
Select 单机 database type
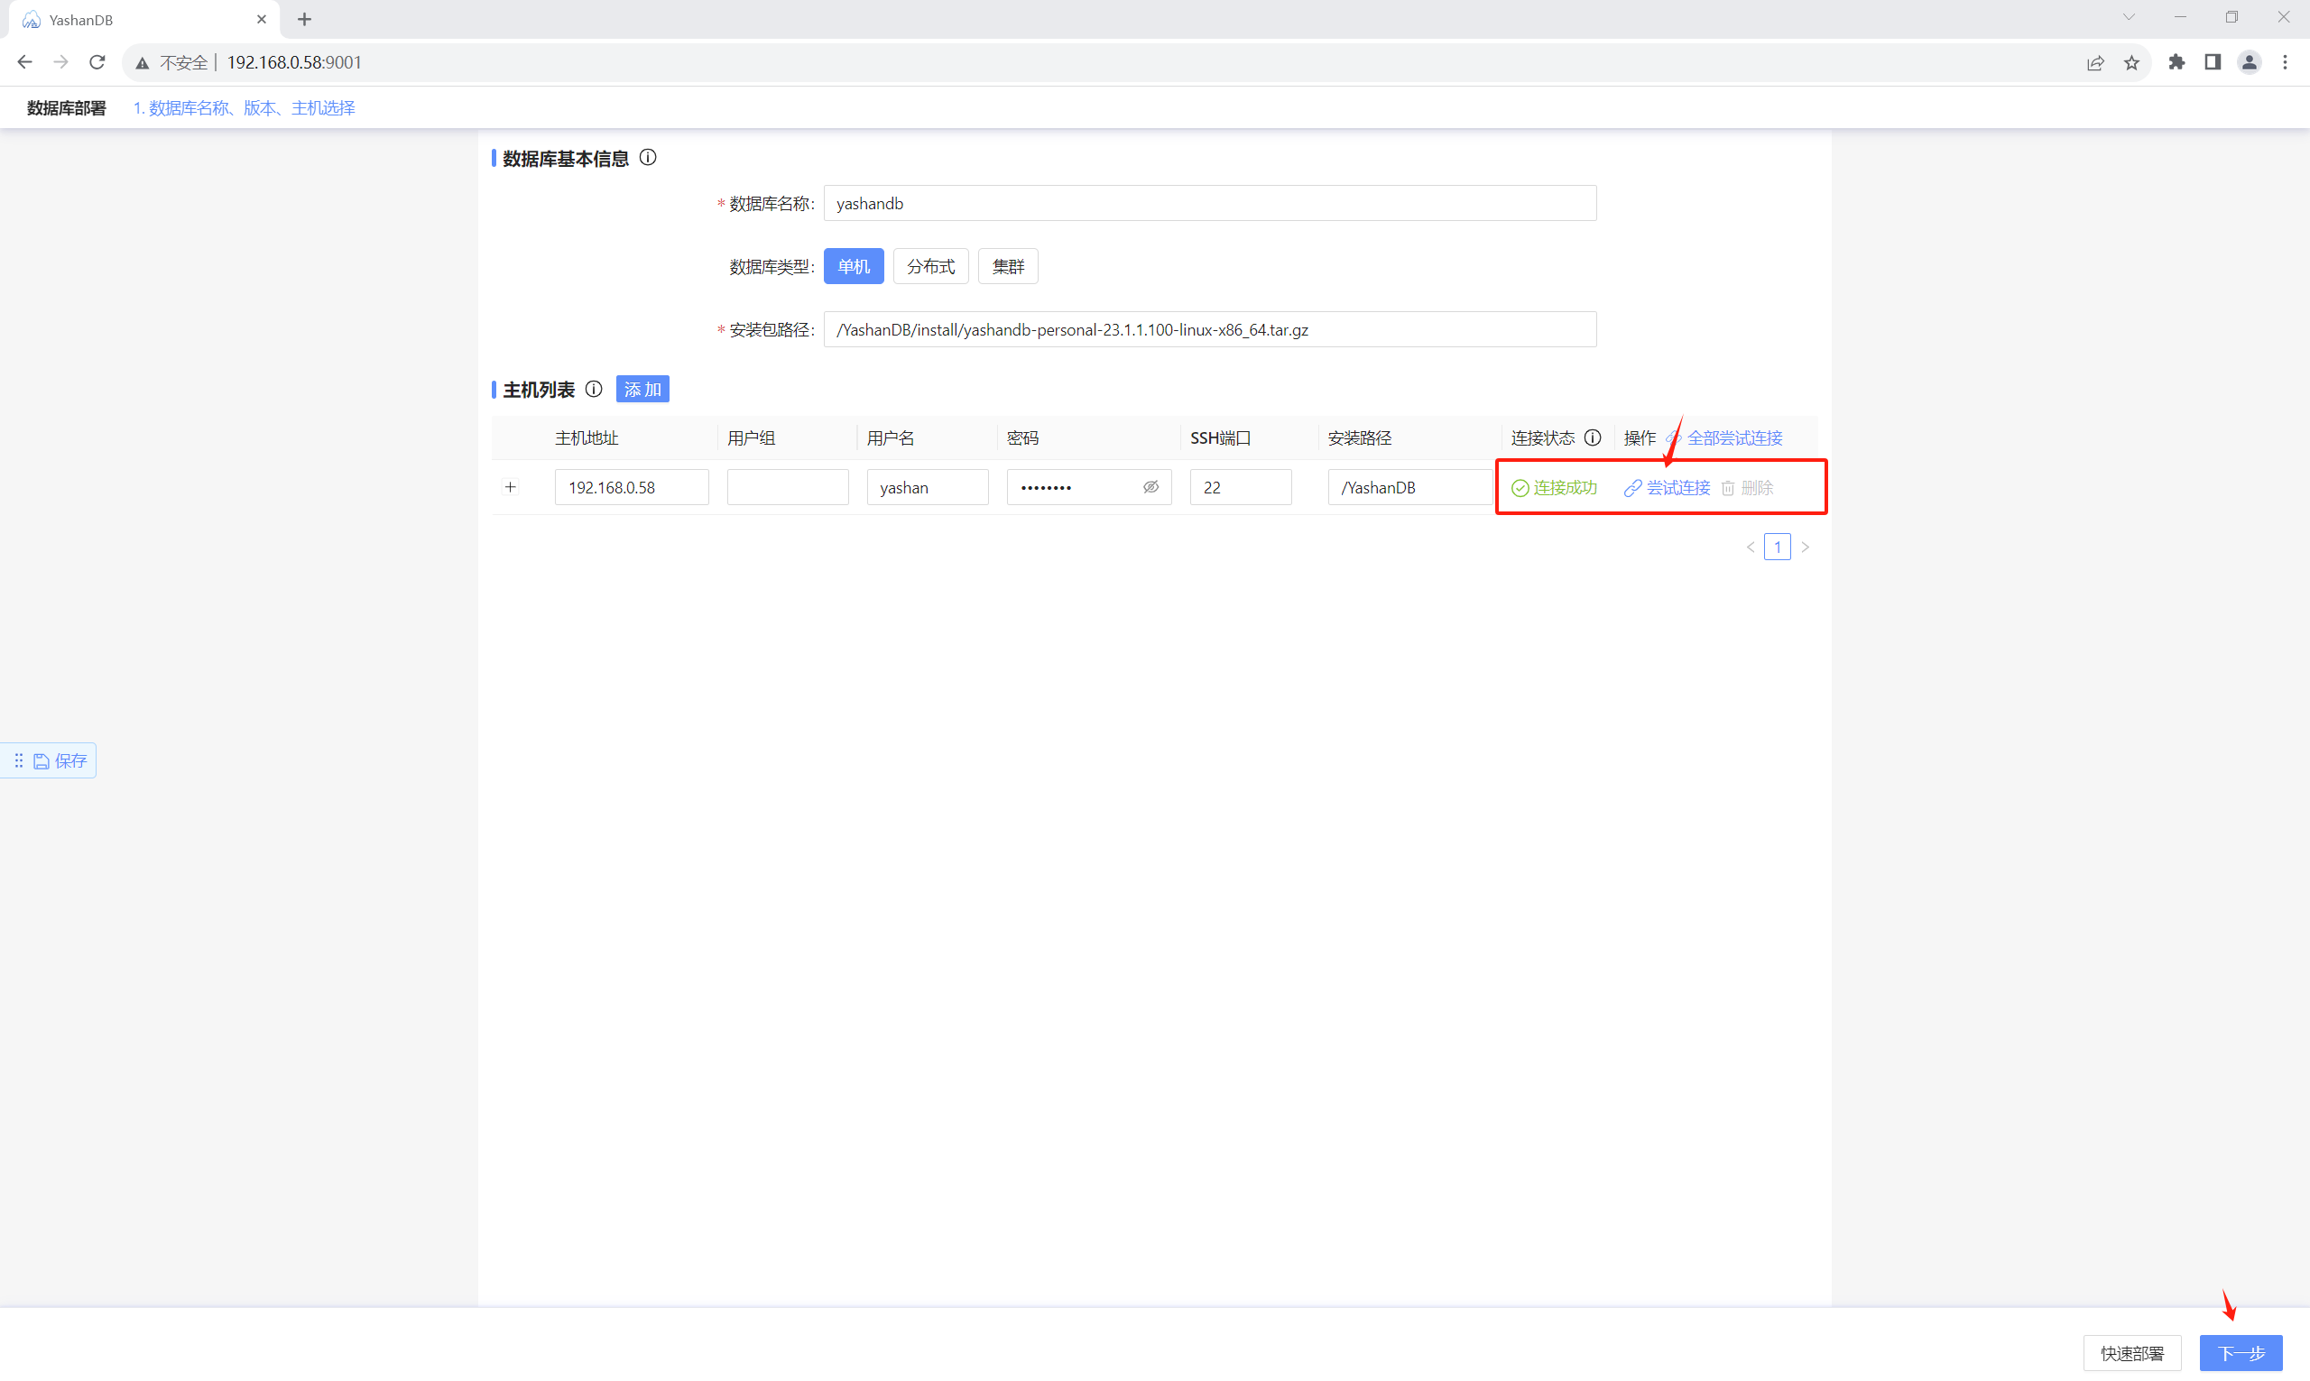point(853,267)
